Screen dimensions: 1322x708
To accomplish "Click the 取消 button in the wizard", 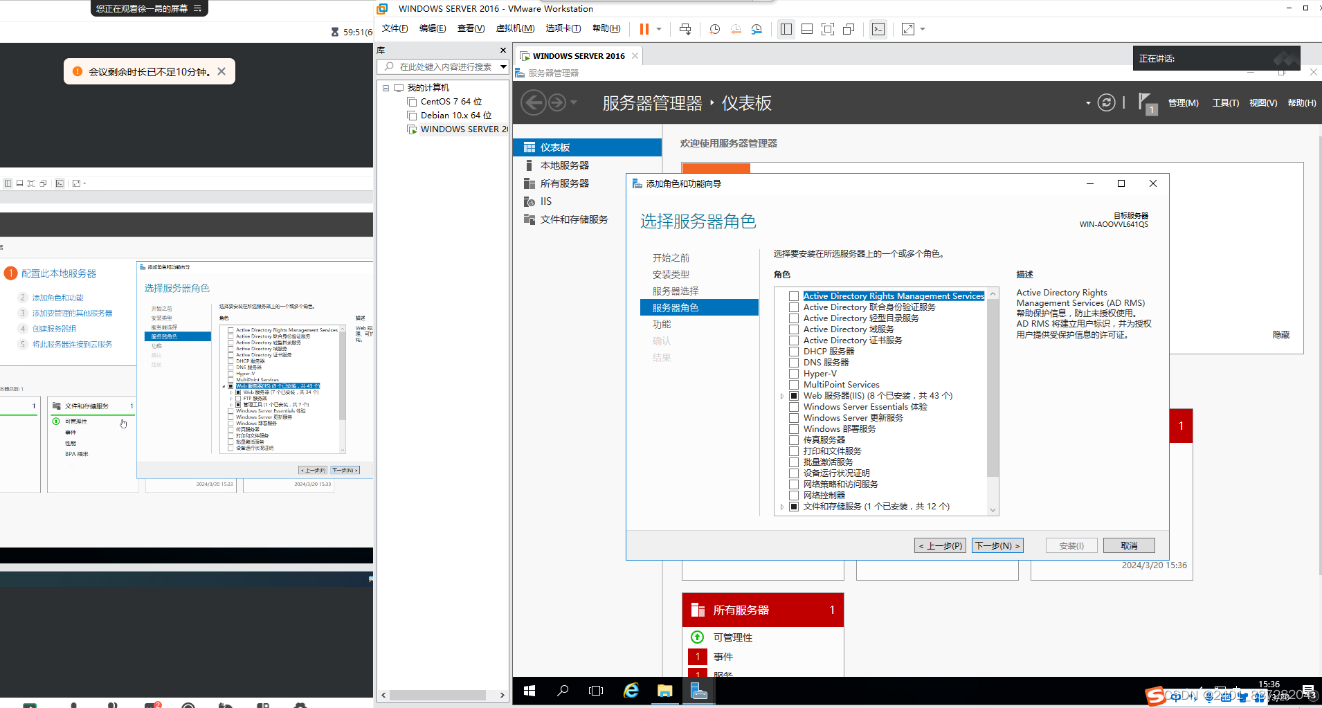I will coord(1129,546).
